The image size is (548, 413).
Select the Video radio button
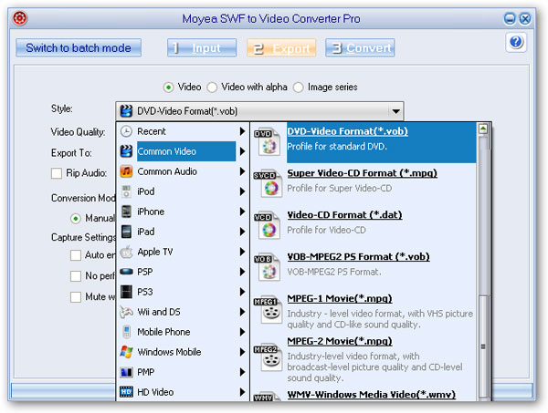168,88
